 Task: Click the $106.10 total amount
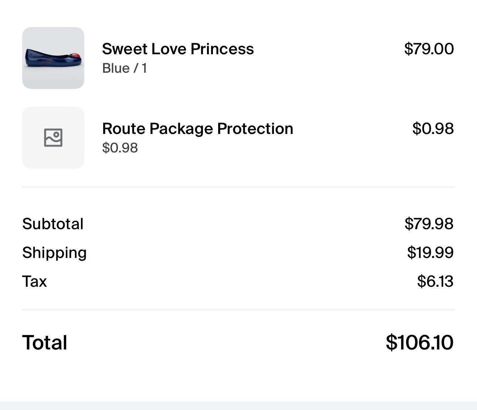[x=419, y=342]
